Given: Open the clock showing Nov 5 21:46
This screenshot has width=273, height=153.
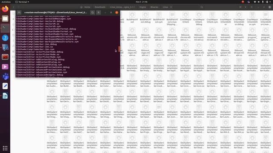Looking at the screenshot, I should click(142, 2).
